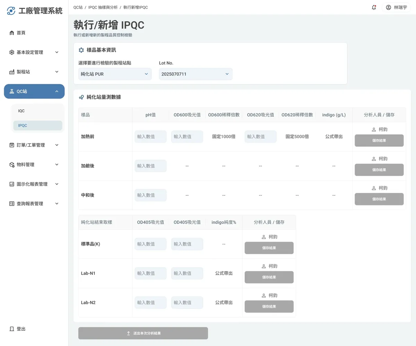Save results for the 標準品(K) row

[269, 248]
